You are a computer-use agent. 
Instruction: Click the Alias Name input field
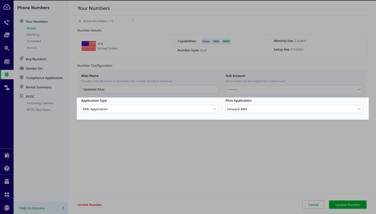[150, 89]
